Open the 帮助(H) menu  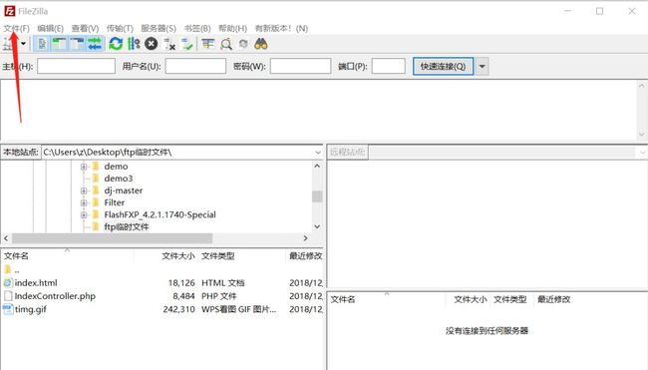tap(232, 28)
